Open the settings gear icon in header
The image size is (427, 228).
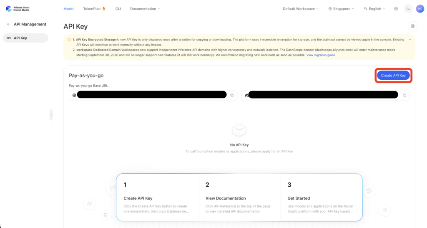coord(396,9)
